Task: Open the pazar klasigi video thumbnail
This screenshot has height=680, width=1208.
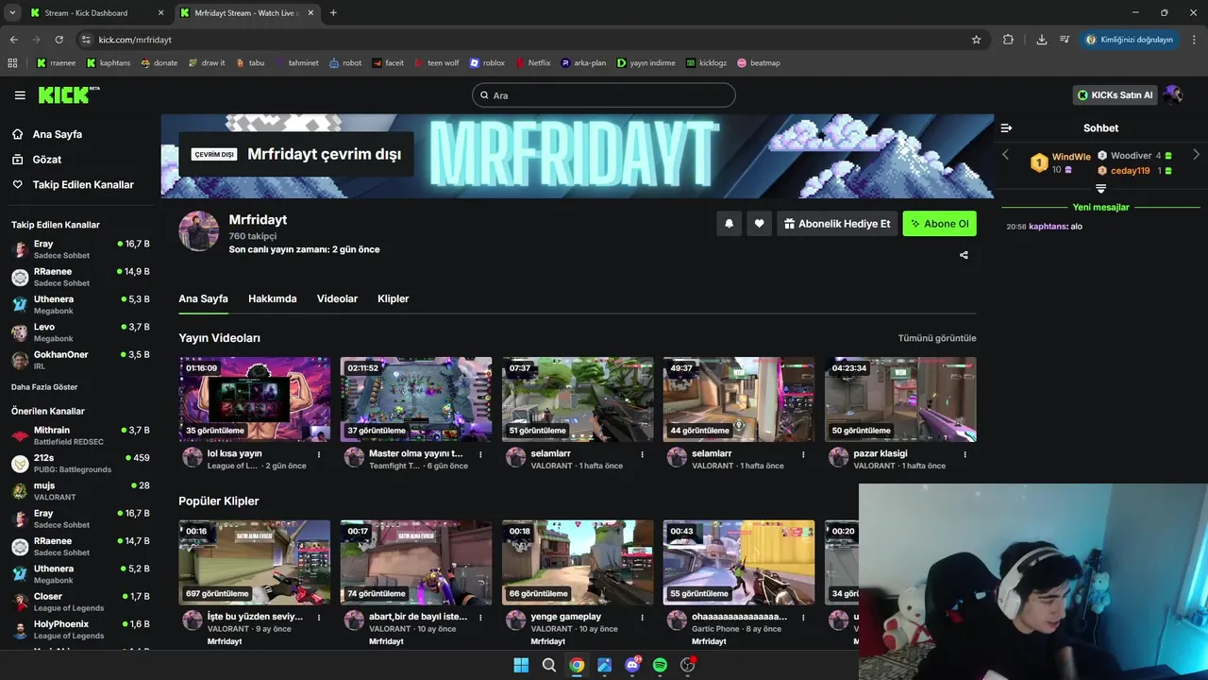Action: tap(900, 399)
